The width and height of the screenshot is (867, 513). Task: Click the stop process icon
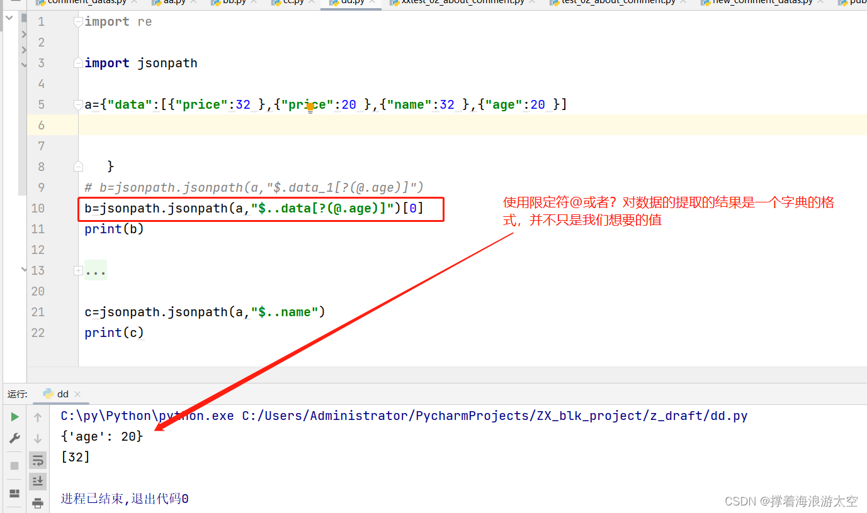click(x=14, y=466)
